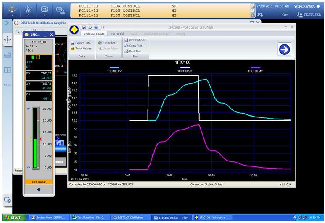Switch to Test Function taskbar item
The width and height of the screenshot is (325, 223).
(89, 218)
